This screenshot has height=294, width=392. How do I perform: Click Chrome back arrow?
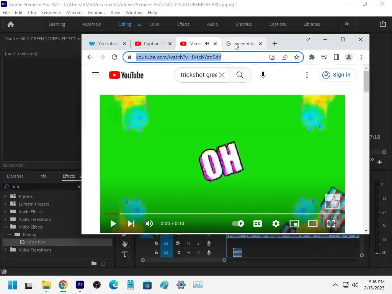90,57
